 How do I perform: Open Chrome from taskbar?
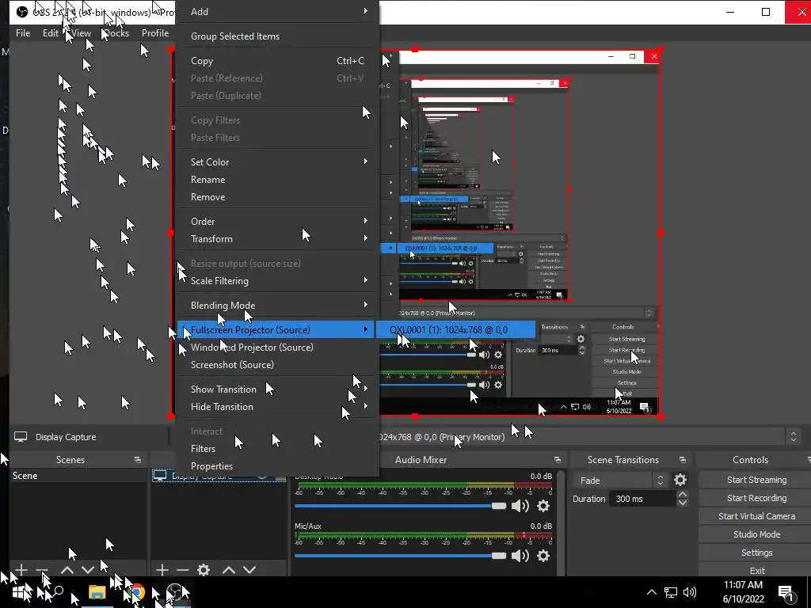(x=136, y=592)
